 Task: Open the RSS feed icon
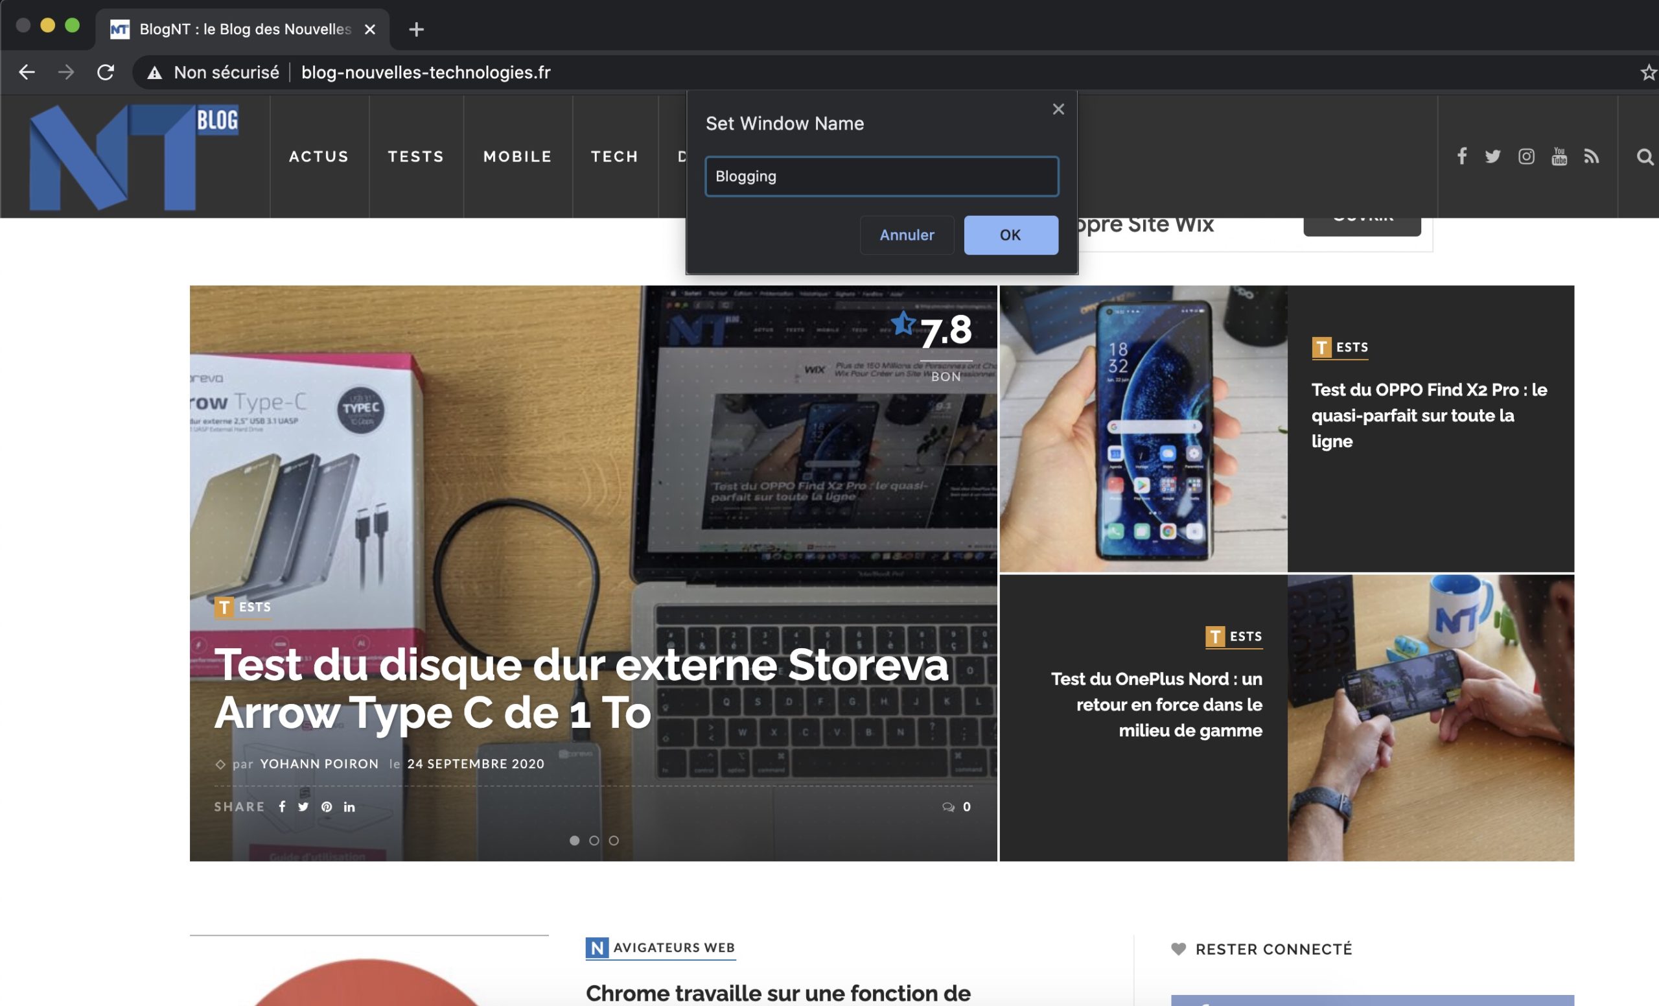1591,156
